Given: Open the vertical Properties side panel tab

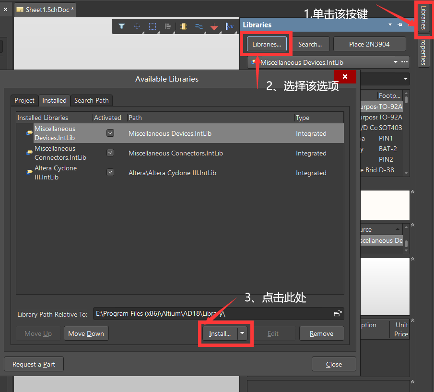Looking at the screenshot, I should [x=423, y=51].
